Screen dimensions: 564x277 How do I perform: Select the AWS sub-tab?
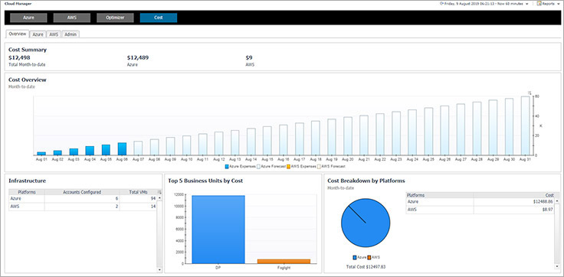coord(54,34)
